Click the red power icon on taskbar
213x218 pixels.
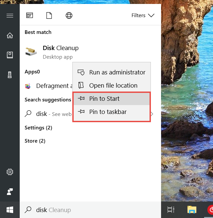pyautogui.click(x=210, y=210)
